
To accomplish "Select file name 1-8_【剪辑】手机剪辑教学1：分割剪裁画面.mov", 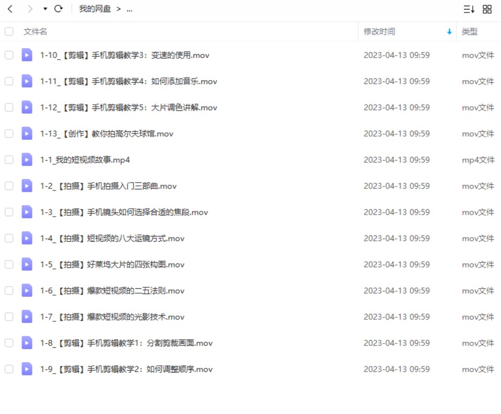I will 126,343.
